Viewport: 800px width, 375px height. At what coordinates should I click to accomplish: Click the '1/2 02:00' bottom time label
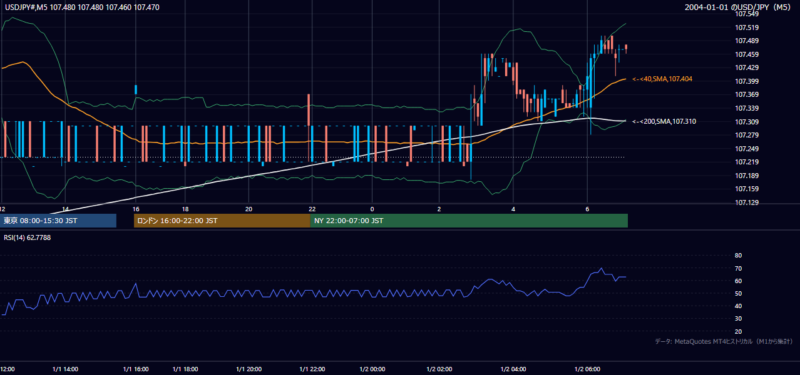tap(439, 369)
